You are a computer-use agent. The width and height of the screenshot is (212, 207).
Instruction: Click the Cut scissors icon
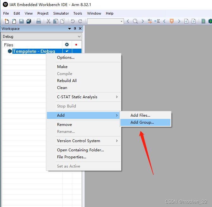[x=48, y=21]
